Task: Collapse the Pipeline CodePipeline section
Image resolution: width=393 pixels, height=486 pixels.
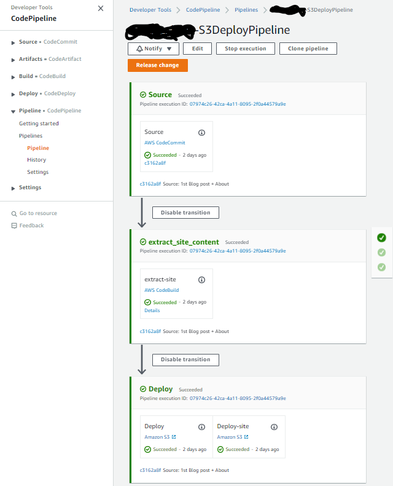Action: click(13, 112)
